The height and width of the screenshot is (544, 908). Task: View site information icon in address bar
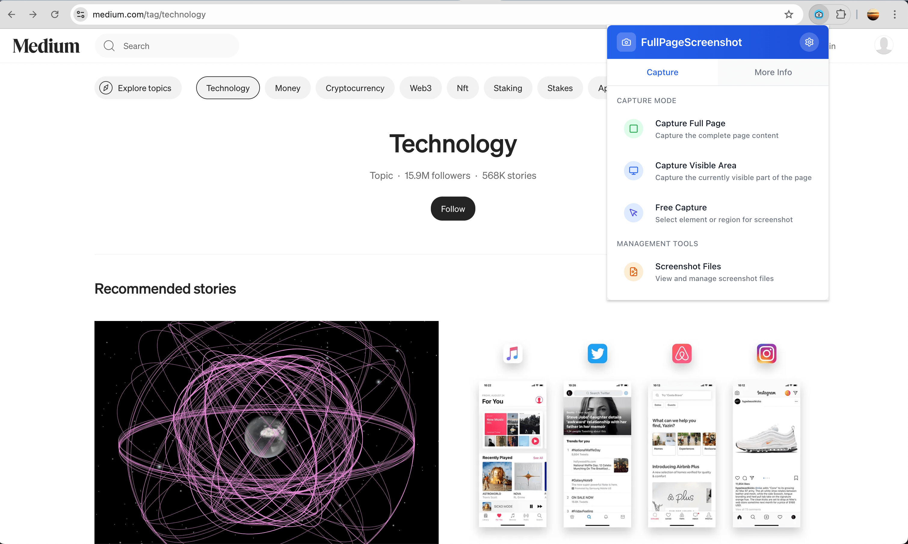81,14
